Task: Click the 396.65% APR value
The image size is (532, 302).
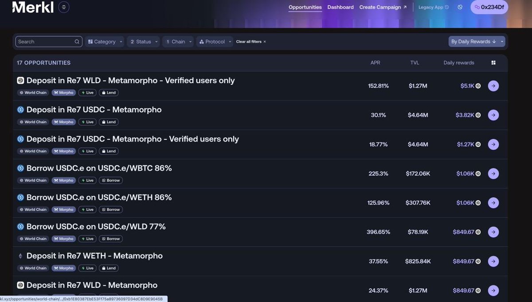Action: pyautogui.click(x=378, y=232)
